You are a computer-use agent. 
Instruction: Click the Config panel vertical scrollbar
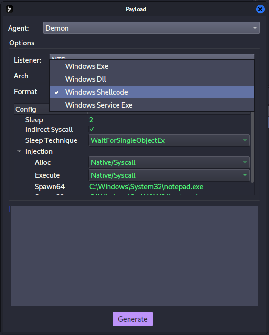coord(252,147)
